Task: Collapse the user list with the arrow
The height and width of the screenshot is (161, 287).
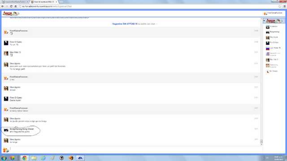Action: [264, 21]
